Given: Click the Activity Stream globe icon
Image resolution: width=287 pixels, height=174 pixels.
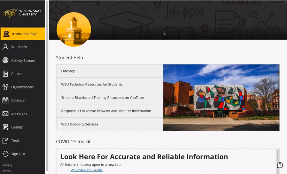Looking at the screenshot, I should pos(5,60).
